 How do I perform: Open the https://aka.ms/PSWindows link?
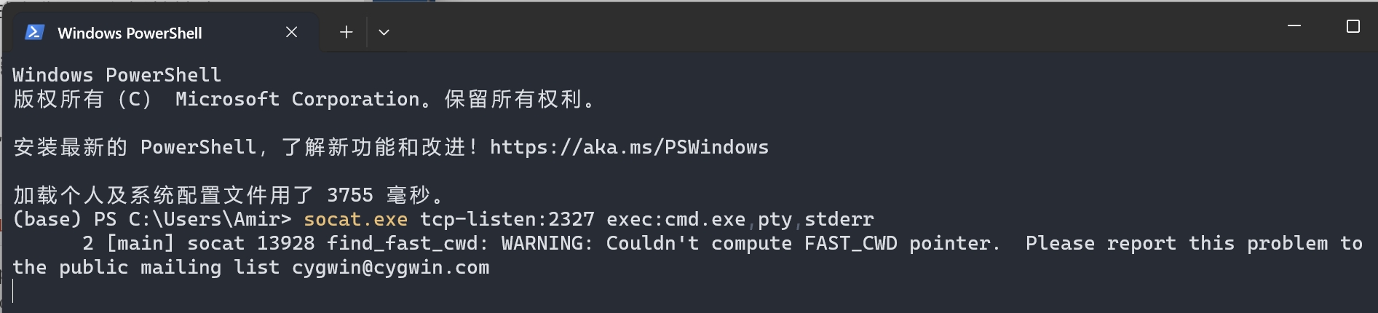click(629, 147)
